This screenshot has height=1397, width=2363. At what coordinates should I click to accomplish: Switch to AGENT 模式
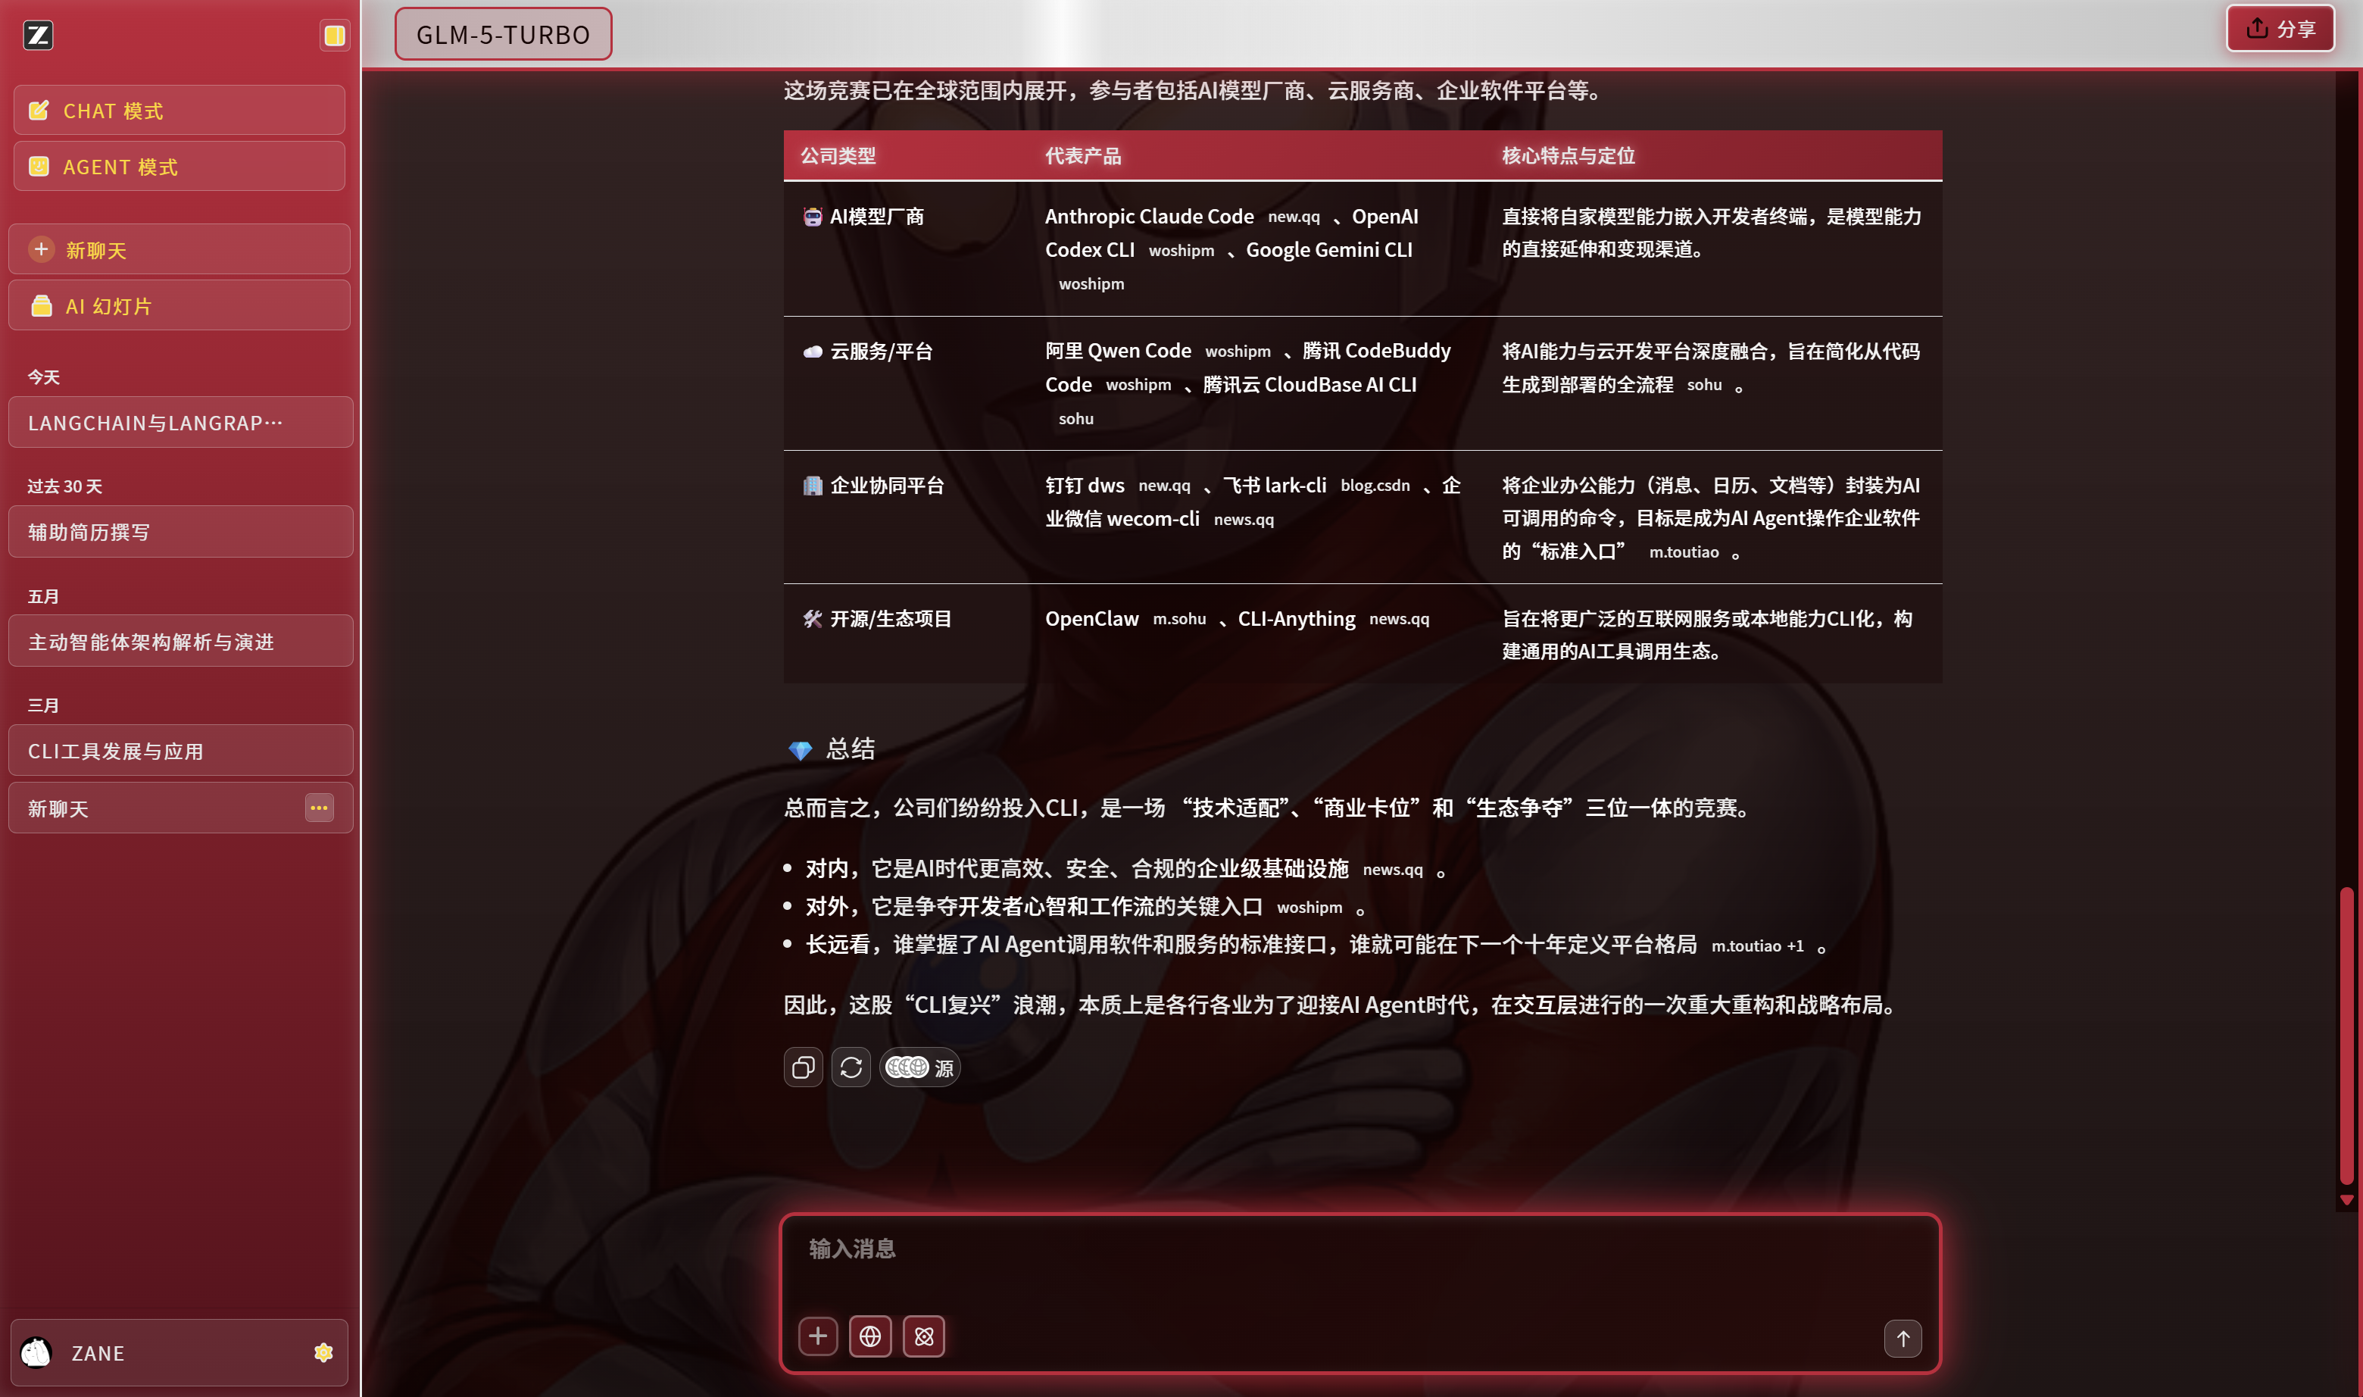pos(179,167)
